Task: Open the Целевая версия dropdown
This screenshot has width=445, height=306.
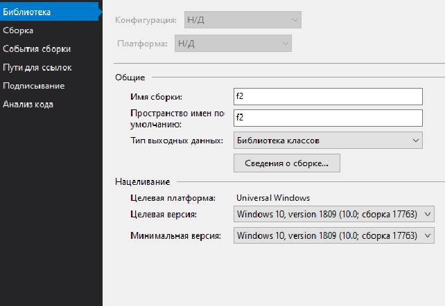Action: point(334,214)
